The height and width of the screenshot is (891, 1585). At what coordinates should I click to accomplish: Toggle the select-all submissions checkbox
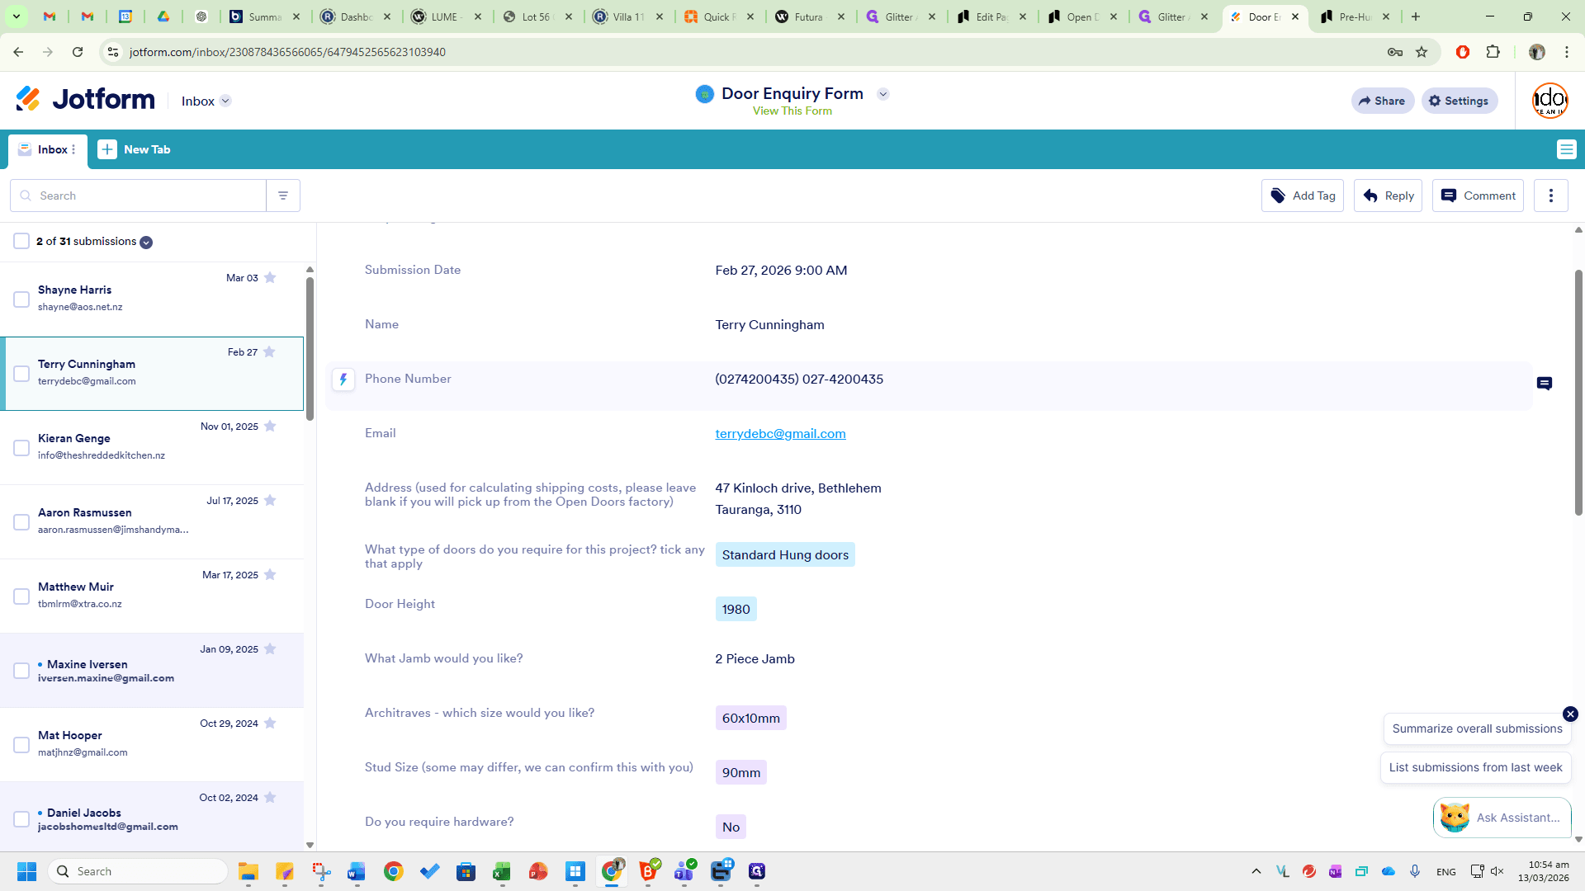click(21, 241)
